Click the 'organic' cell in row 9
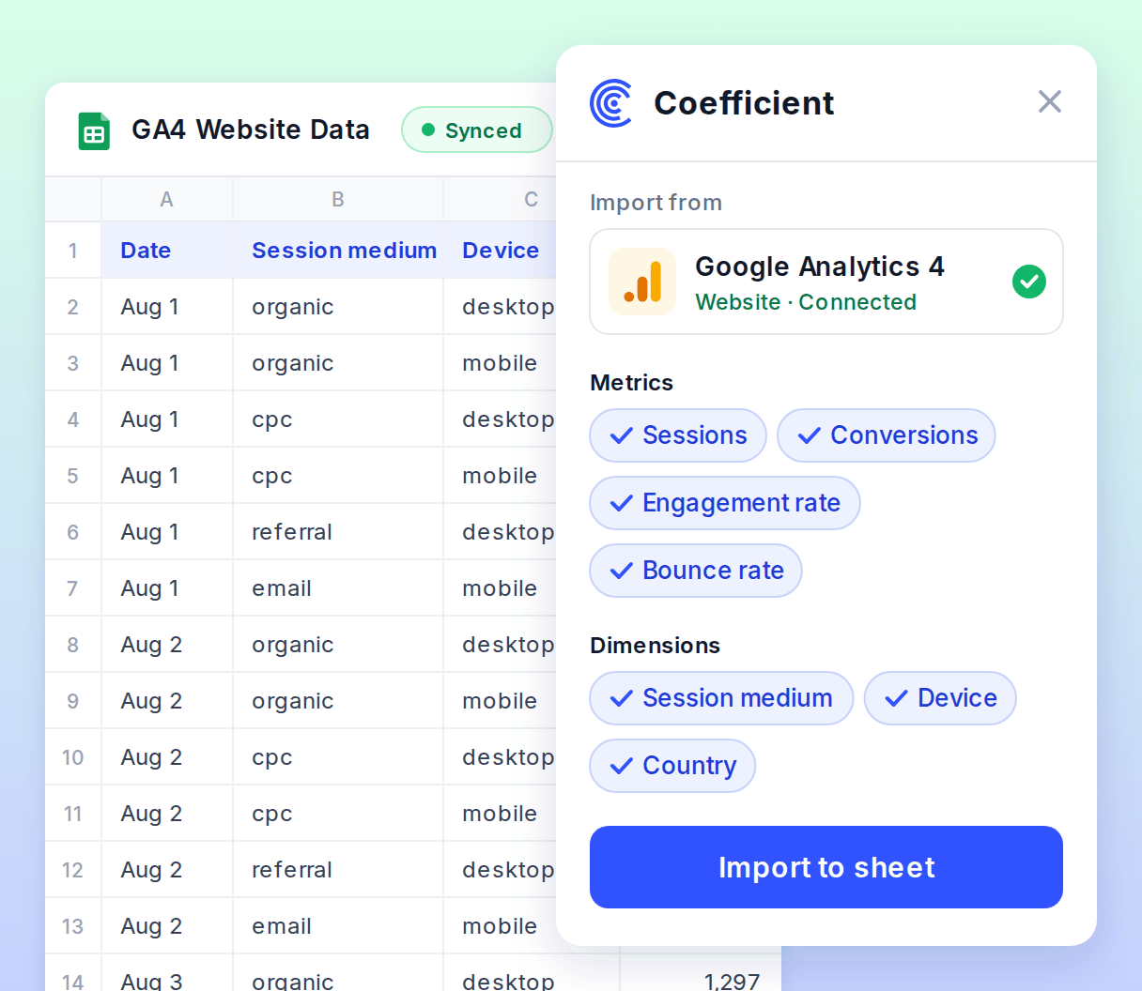The image size is (1142, 991). (338, 701)
